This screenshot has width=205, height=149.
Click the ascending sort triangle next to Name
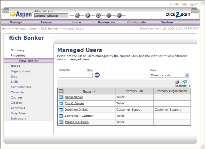[x=94, y=91]
